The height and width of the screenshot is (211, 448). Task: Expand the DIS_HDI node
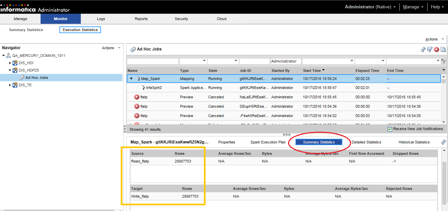(10, 63)
